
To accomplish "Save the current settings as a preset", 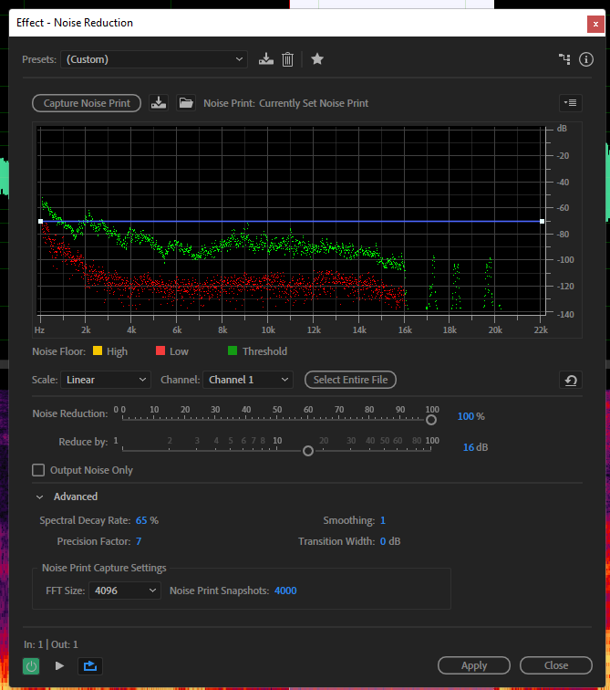I will point(266,59).
